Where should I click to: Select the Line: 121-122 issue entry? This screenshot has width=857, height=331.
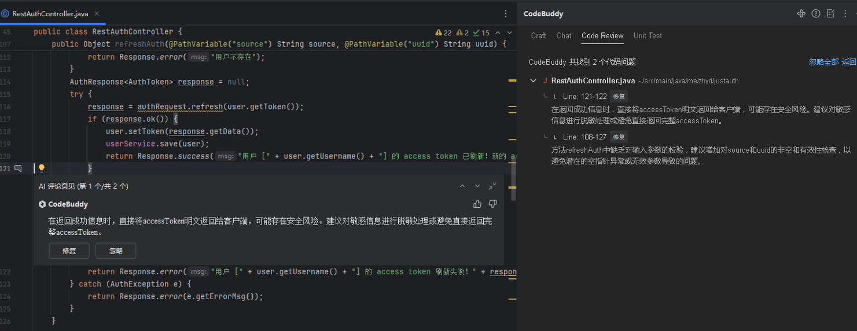pyautogui.click(x=584, y=97)
